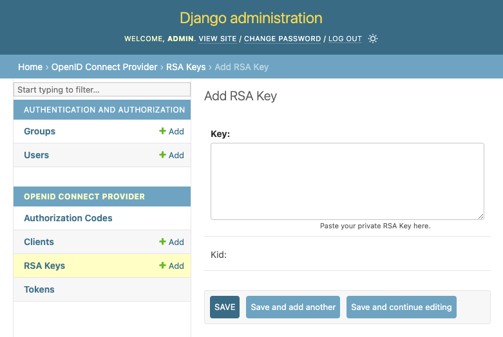Open RSA Keys breadcrumb link
Image resolution: width=503 pixels, height=337 pixels.
click(x=185, y=67)
